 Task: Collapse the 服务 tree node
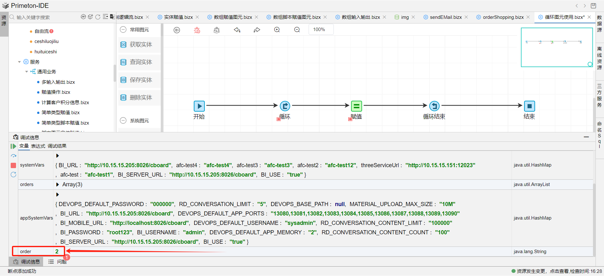(20, 62)
